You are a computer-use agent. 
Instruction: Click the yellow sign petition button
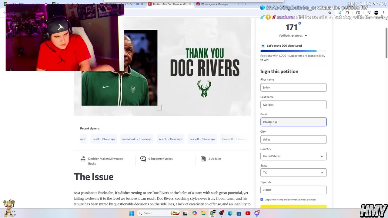pyautogui.click(x=293, y=207)
